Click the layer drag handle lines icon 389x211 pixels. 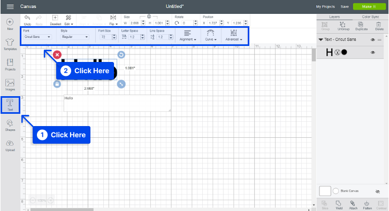point(379,40)
